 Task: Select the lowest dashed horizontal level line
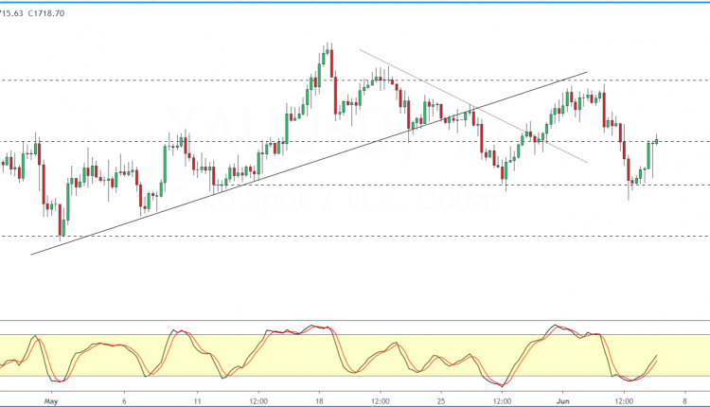click(355, 236)
